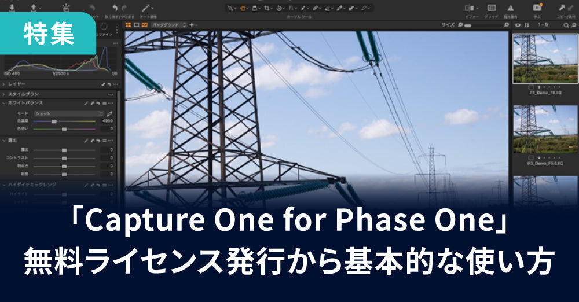Adjust the 明るさ (Brightness) slider handle
Image resolution: width=579 pixels, height=302 pixels.
pos(64,166)
